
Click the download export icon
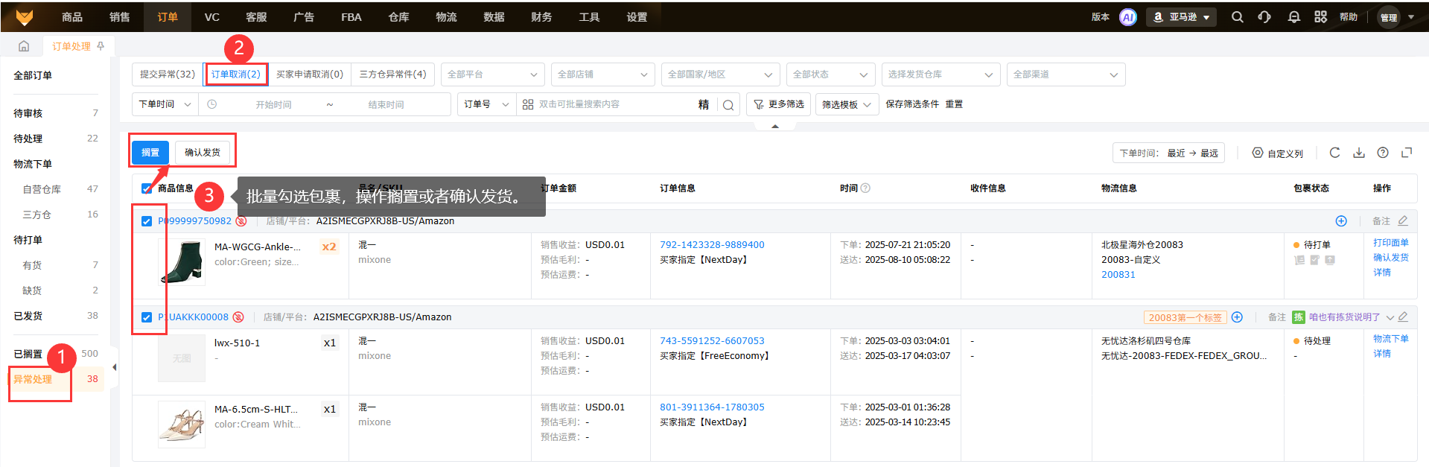[1359, 153]
